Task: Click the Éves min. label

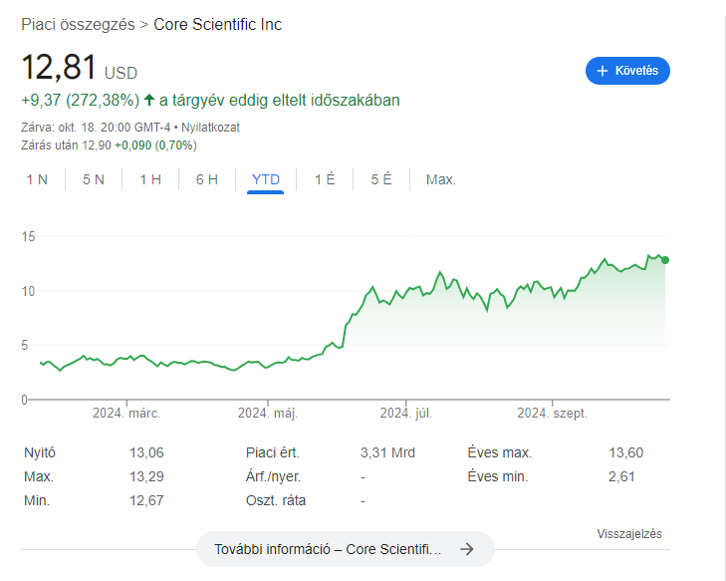Action: [x=498, y=476]
